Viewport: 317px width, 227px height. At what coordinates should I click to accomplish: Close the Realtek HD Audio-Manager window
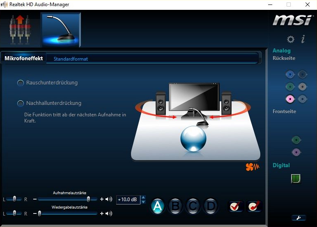307,5
